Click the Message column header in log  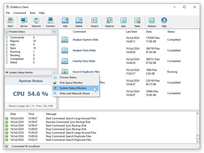pyautogui.click(x=51, y=114)
